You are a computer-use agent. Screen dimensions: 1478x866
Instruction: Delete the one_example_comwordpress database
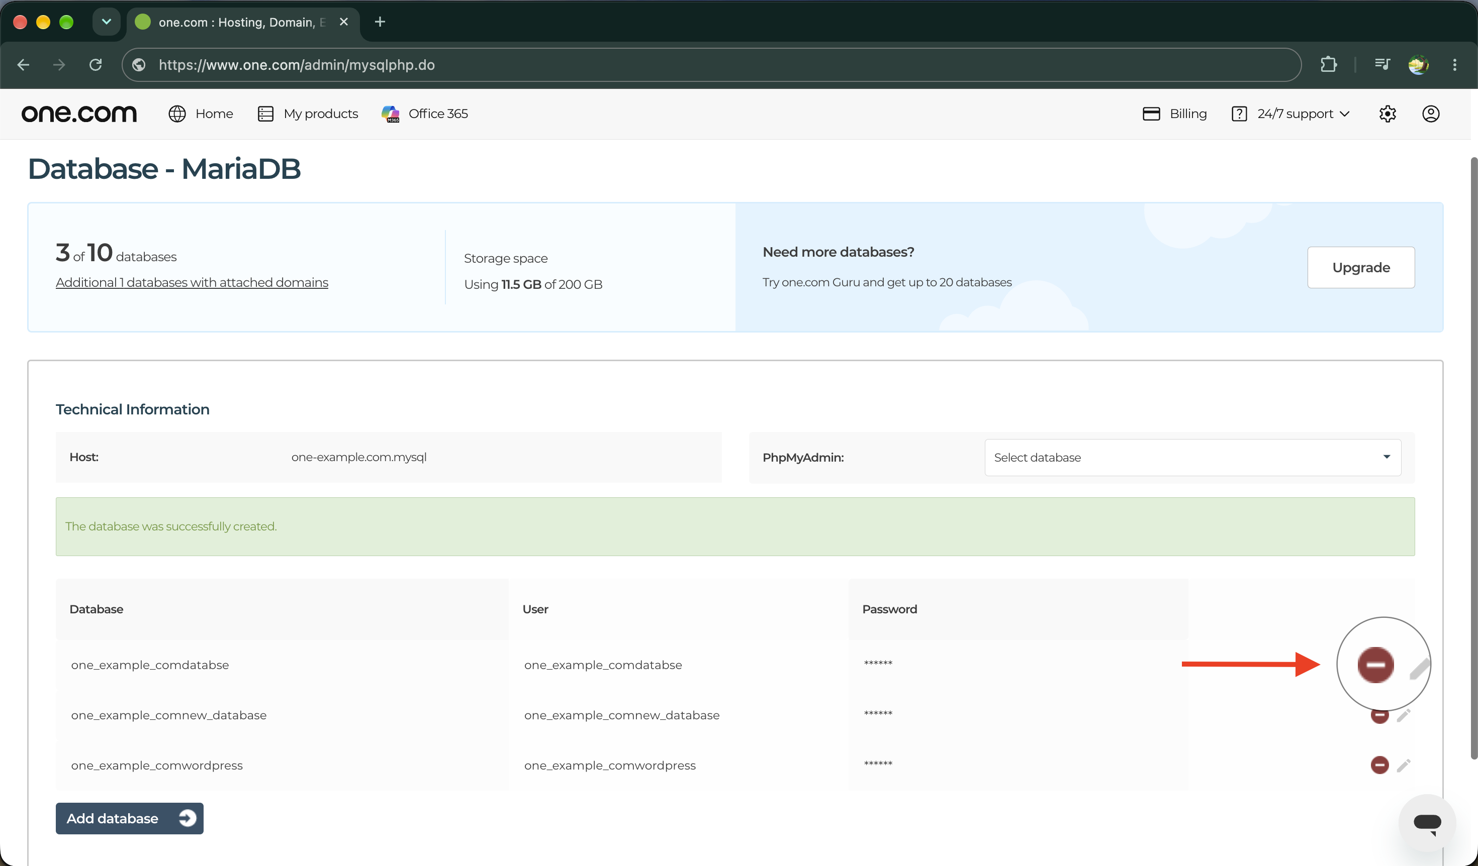coord(1379,765)
